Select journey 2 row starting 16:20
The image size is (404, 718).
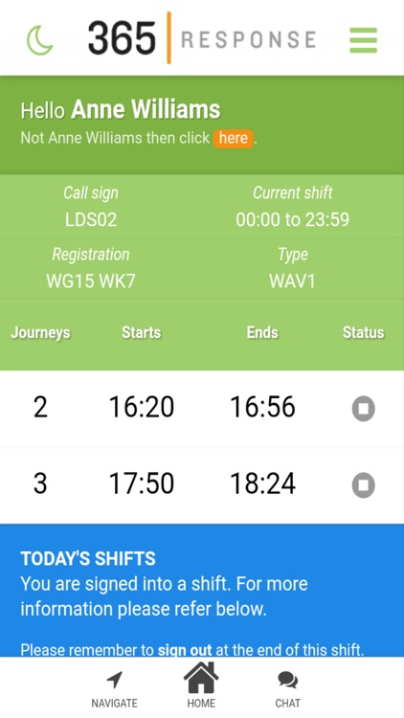tap(202, 409)
